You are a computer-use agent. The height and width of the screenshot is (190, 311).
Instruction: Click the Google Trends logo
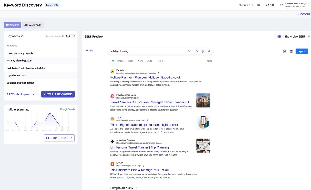click(67, 109)
